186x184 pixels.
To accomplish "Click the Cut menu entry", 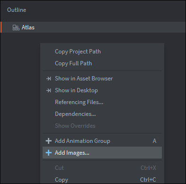I will [x=102, y=168].
